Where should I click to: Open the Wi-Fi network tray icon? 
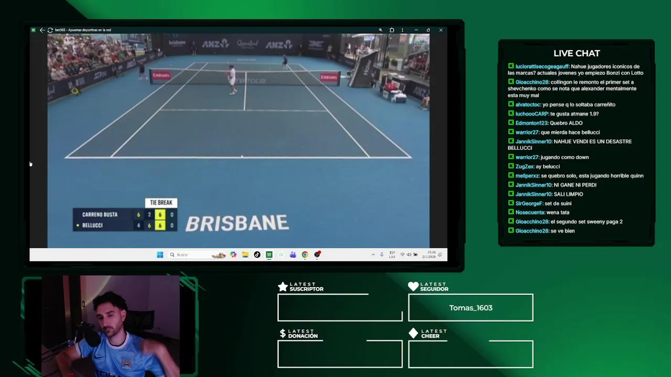click(x=403, y=254)
